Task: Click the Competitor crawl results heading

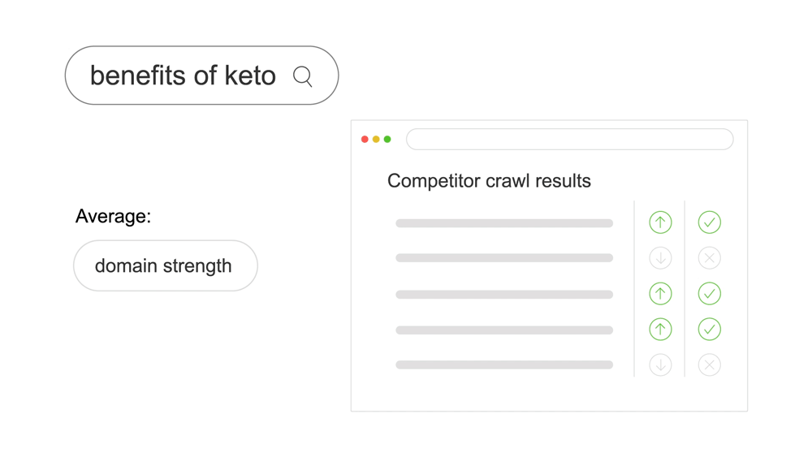Action: [489, 181]
